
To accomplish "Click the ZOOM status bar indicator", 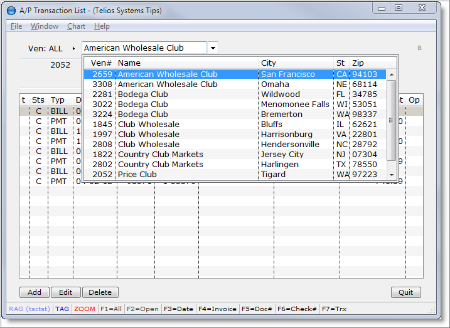I will (84, 309).
